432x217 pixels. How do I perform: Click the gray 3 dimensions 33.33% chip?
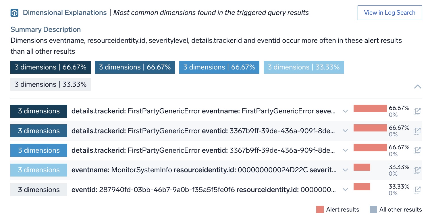click(x=50, y=84)
